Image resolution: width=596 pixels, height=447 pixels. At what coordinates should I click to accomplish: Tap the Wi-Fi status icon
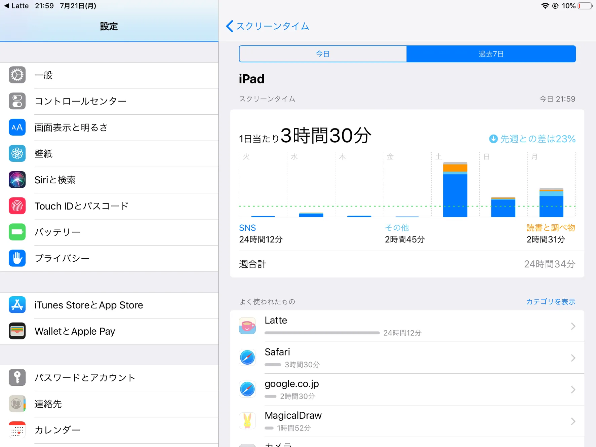[545, 6]
